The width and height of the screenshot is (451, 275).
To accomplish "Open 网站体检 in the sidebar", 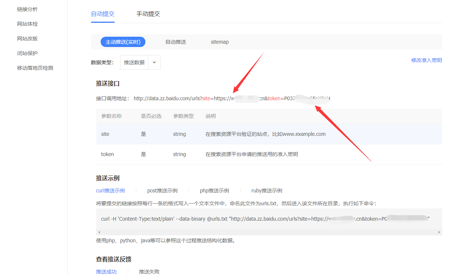I will click(27, 24).
